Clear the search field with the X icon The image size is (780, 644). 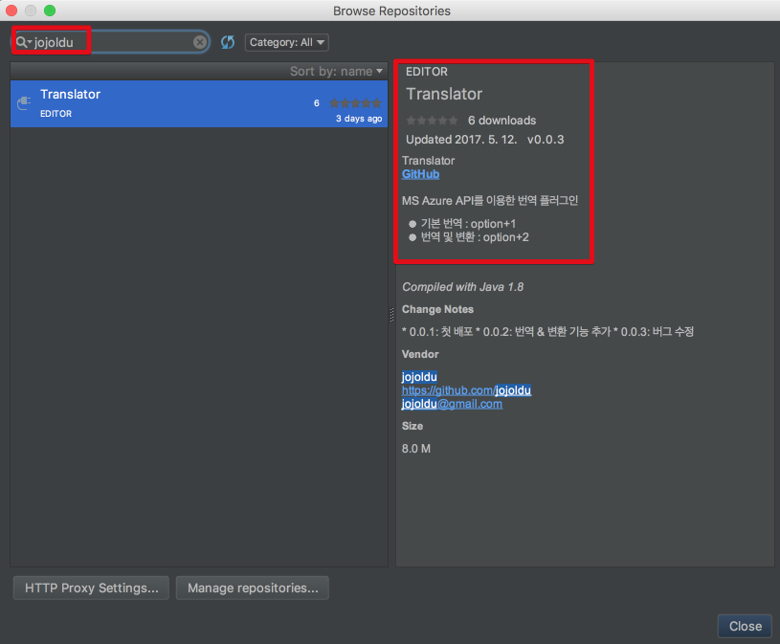point(200,42)
